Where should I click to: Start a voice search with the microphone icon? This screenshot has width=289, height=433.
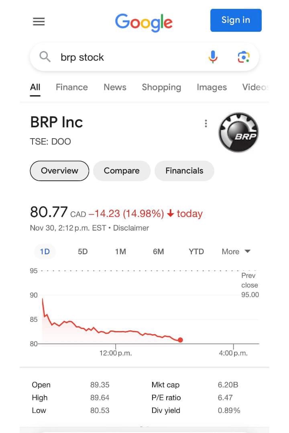coord(213,57)
